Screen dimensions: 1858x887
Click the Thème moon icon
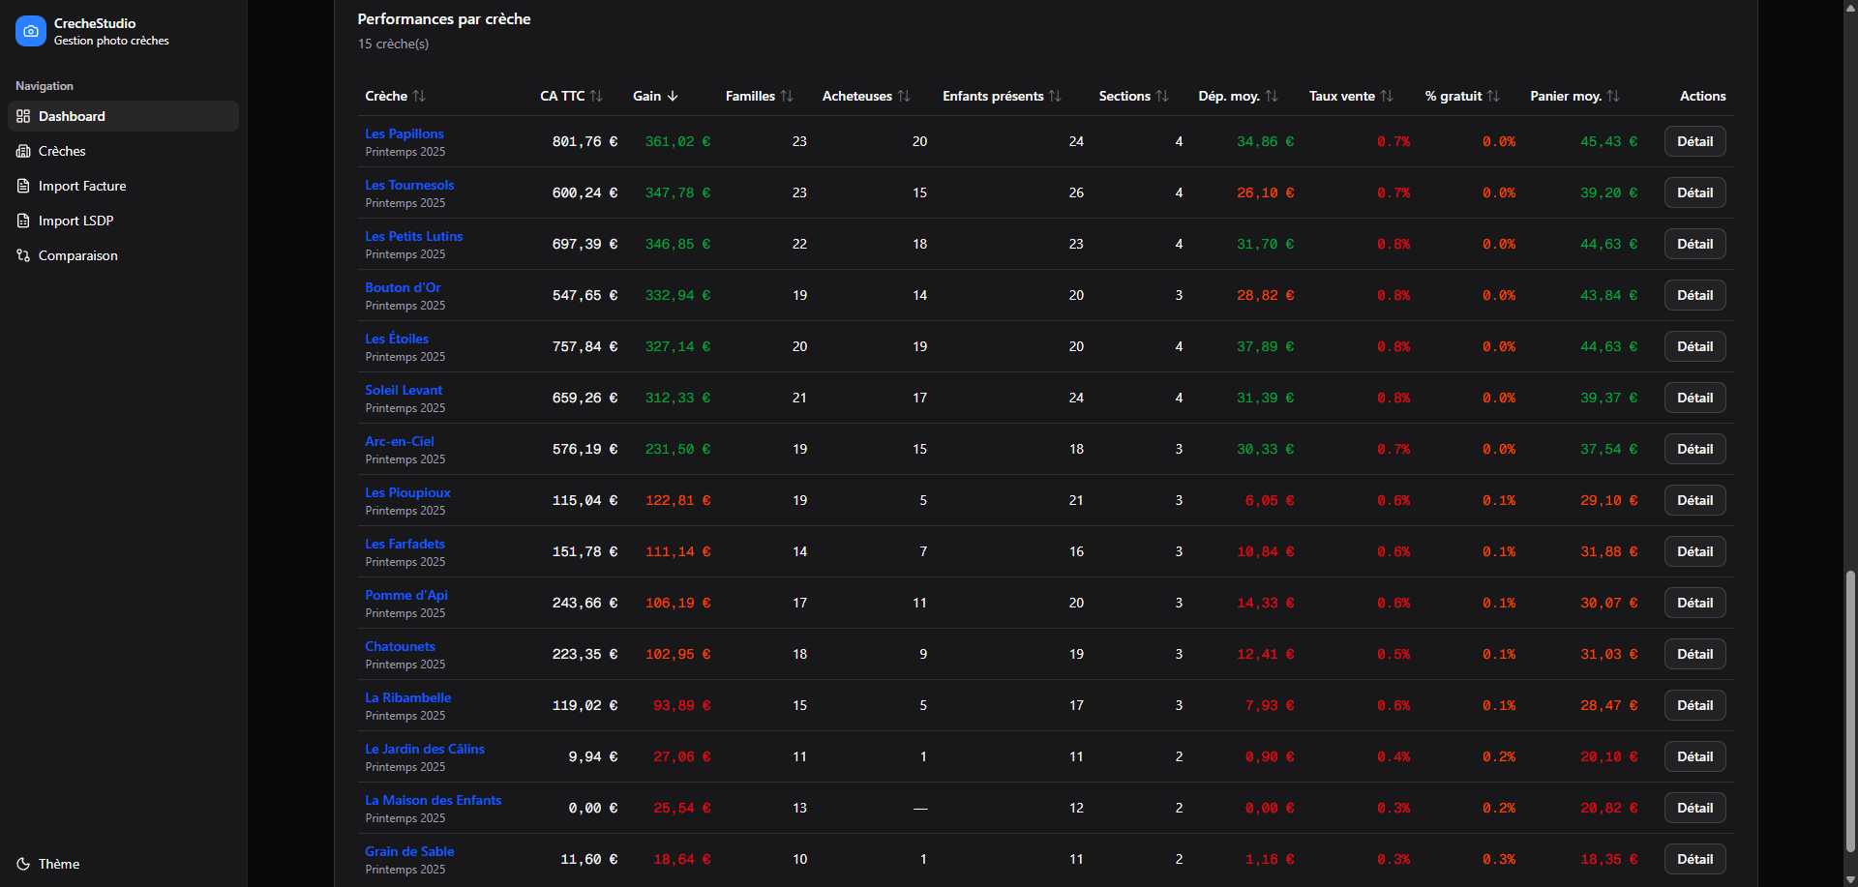(x=23, y=864)
